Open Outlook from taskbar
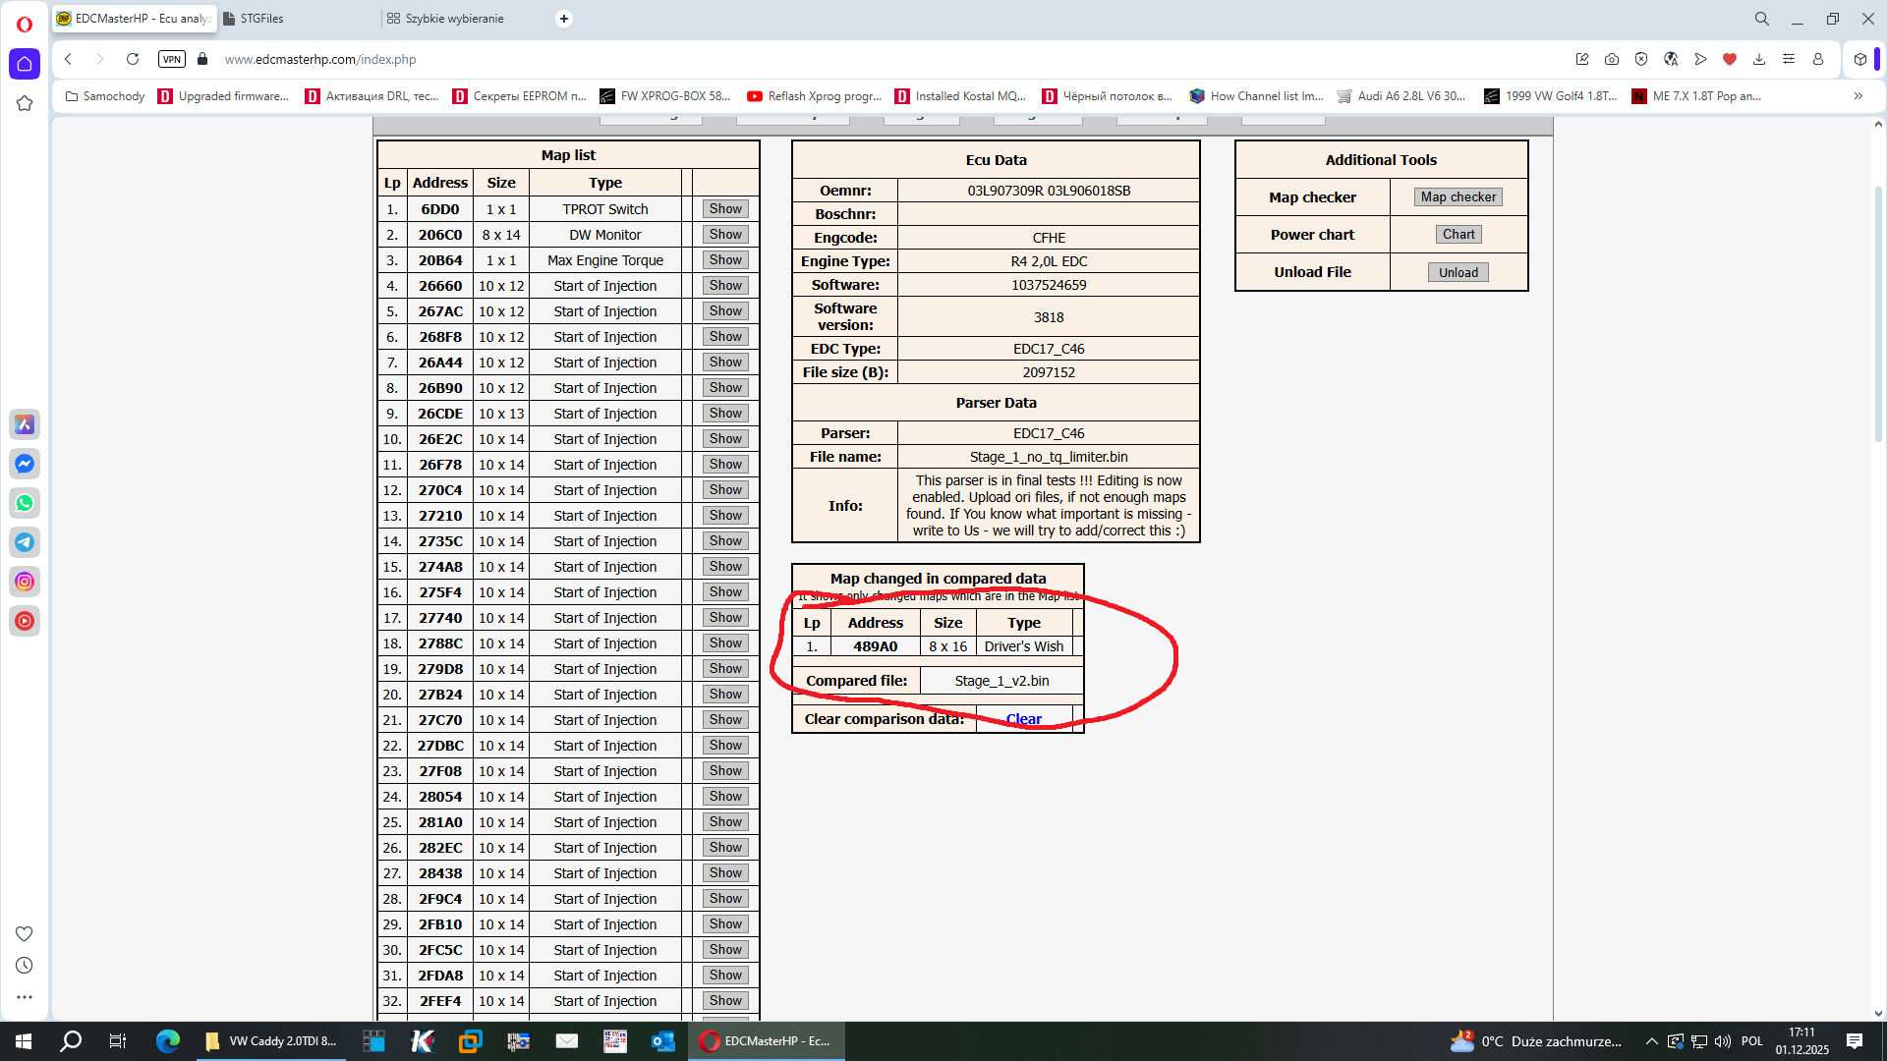Screen dimensions: 1887x1061 663,1041
